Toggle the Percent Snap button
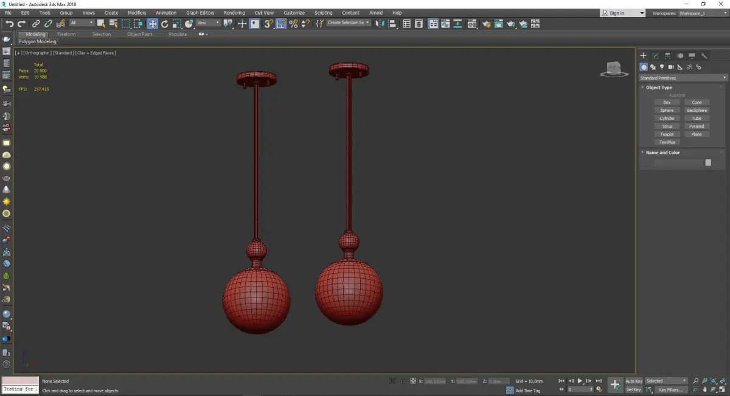The width and height of the screenshot is (730, 396). [293, 24]
